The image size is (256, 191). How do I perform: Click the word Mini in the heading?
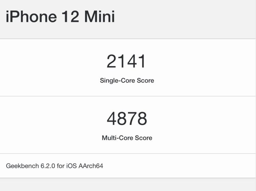coord(100,17)
